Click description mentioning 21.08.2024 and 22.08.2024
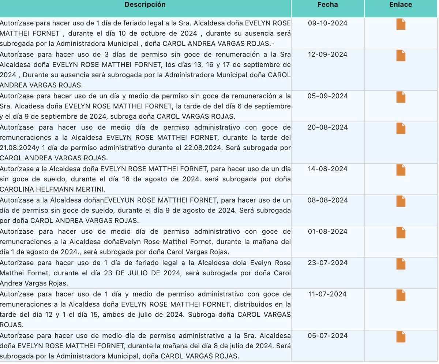Viewport: 439px width, 364px height. (x=146, y=143)
